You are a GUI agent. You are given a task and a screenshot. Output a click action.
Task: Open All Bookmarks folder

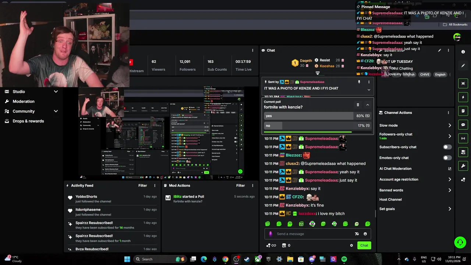pos(455,25)
